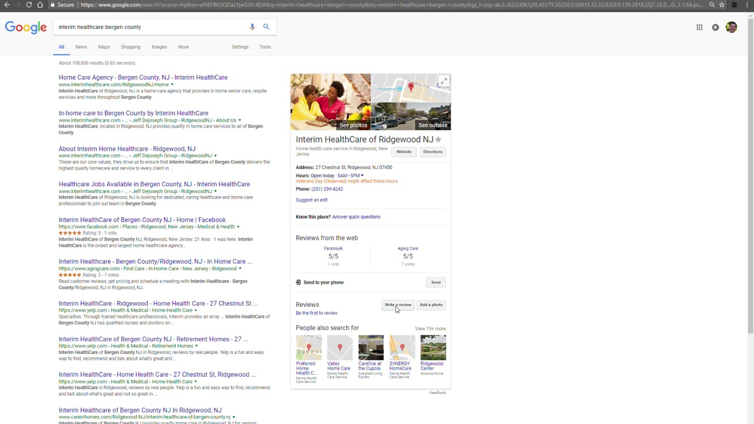Screen dimensions: 754x424
Task: Click the send-to-phone icon
Action: click(x=298, y=282)
